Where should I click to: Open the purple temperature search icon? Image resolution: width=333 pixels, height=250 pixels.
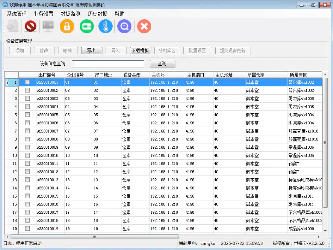(124, 27)
